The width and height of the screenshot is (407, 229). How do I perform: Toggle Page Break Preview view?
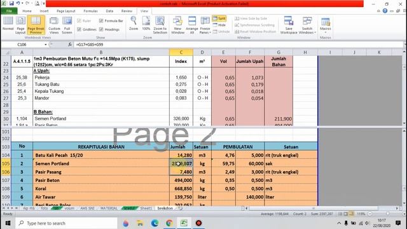coord(36,25)
